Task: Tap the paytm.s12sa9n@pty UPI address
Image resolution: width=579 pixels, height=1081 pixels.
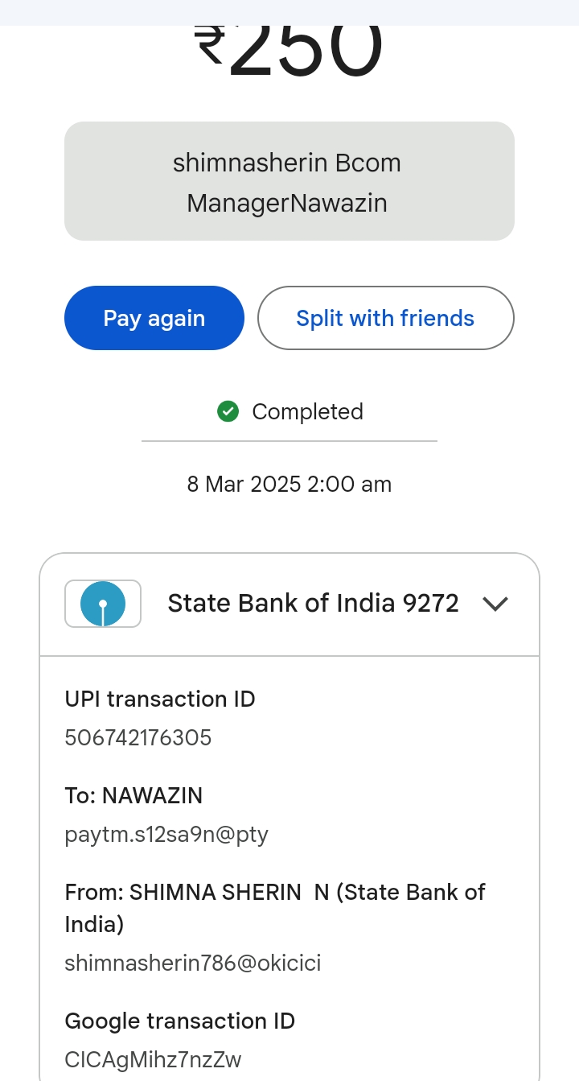Action: 166,835
